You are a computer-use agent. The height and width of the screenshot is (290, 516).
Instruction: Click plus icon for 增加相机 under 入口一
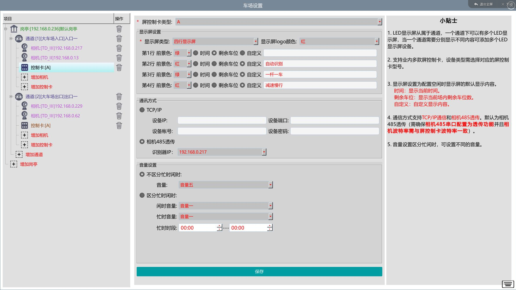[24, 77]
